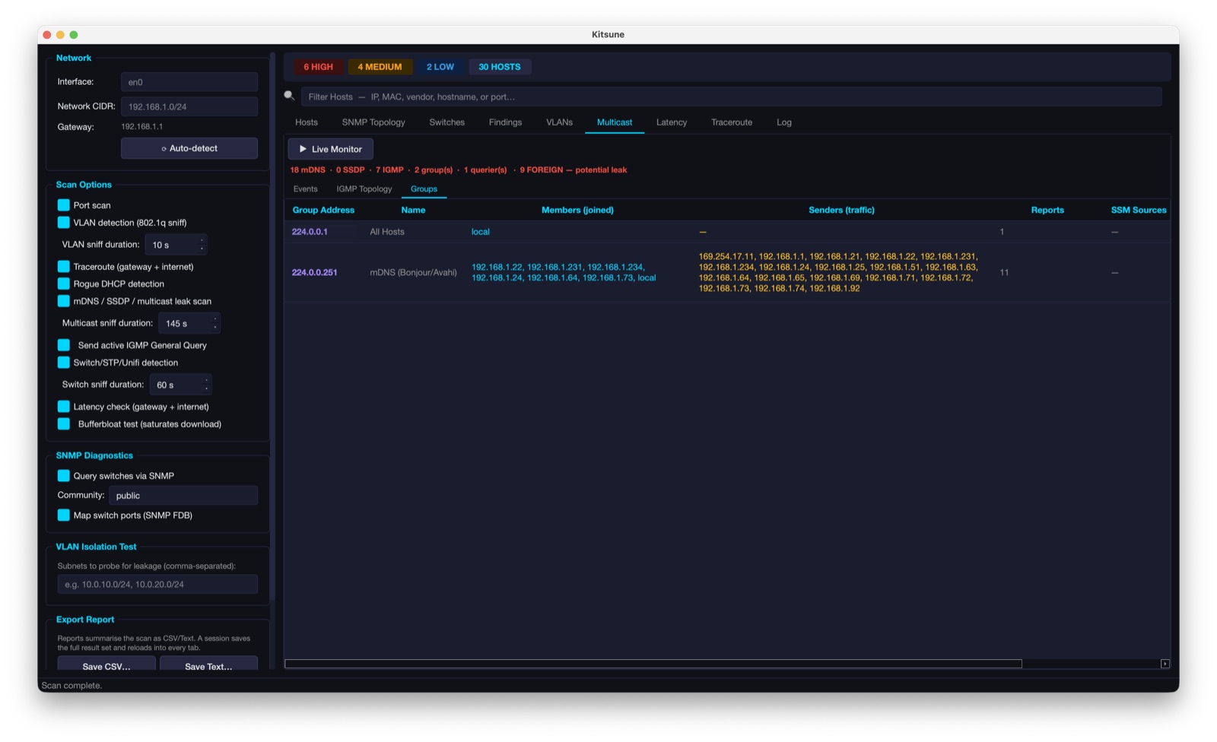Screen dimensions: 1217x742
Task: Click the horizontal scrollbar right arrow
Action: (x=1165, y=664)
